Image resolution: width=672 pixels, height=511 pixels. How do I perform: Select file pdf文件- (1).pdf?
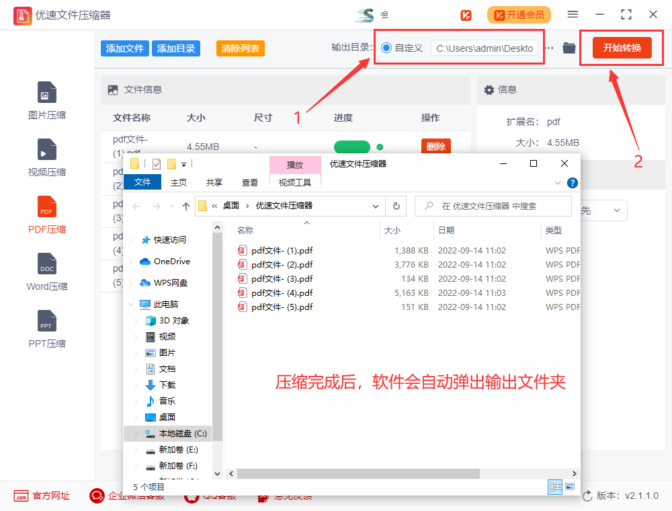[282, 250]
